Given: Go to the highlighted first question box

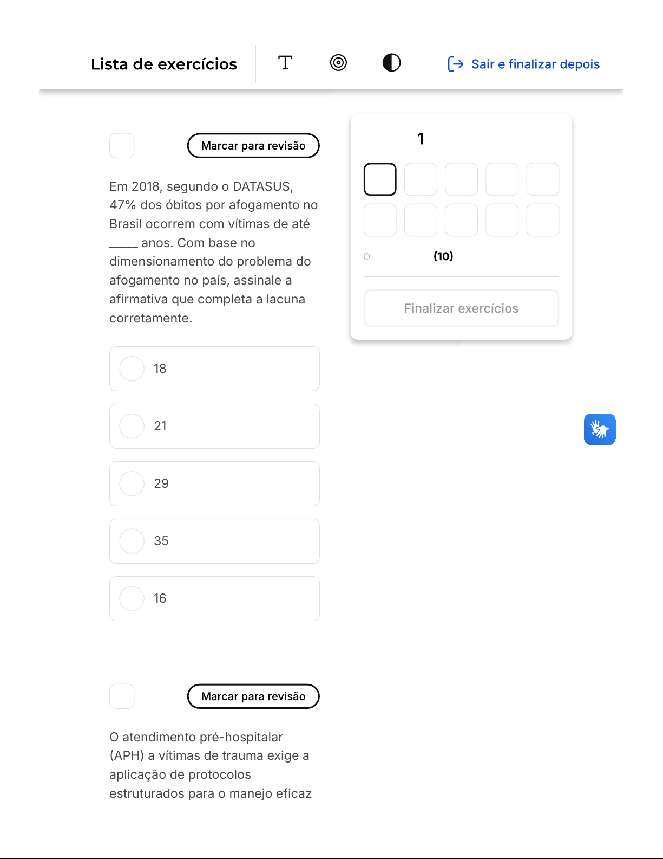Looking at the screenshot, I should point(380,179).
